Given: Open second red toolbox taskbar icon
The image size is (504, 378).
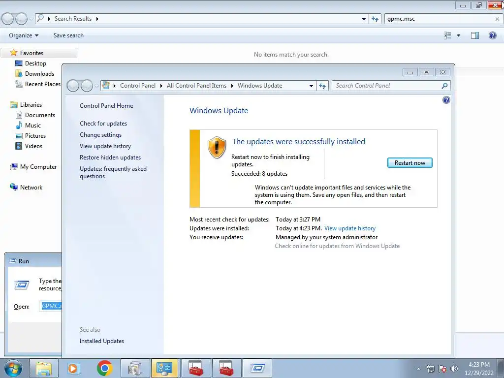Looking at the screenshot, I should pyautogui.click(x=226, y=368).
